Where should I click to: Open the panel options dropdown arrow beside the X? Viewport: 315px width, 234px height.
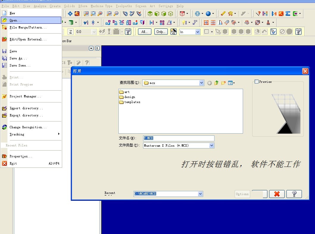coord(91,48)
